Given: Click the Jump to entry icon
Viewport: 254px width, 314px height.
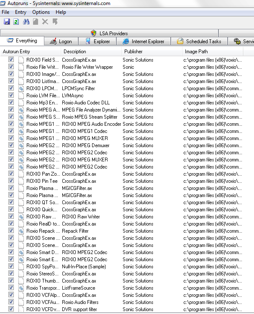Looking at the screenshot, I should pos(55,21).
